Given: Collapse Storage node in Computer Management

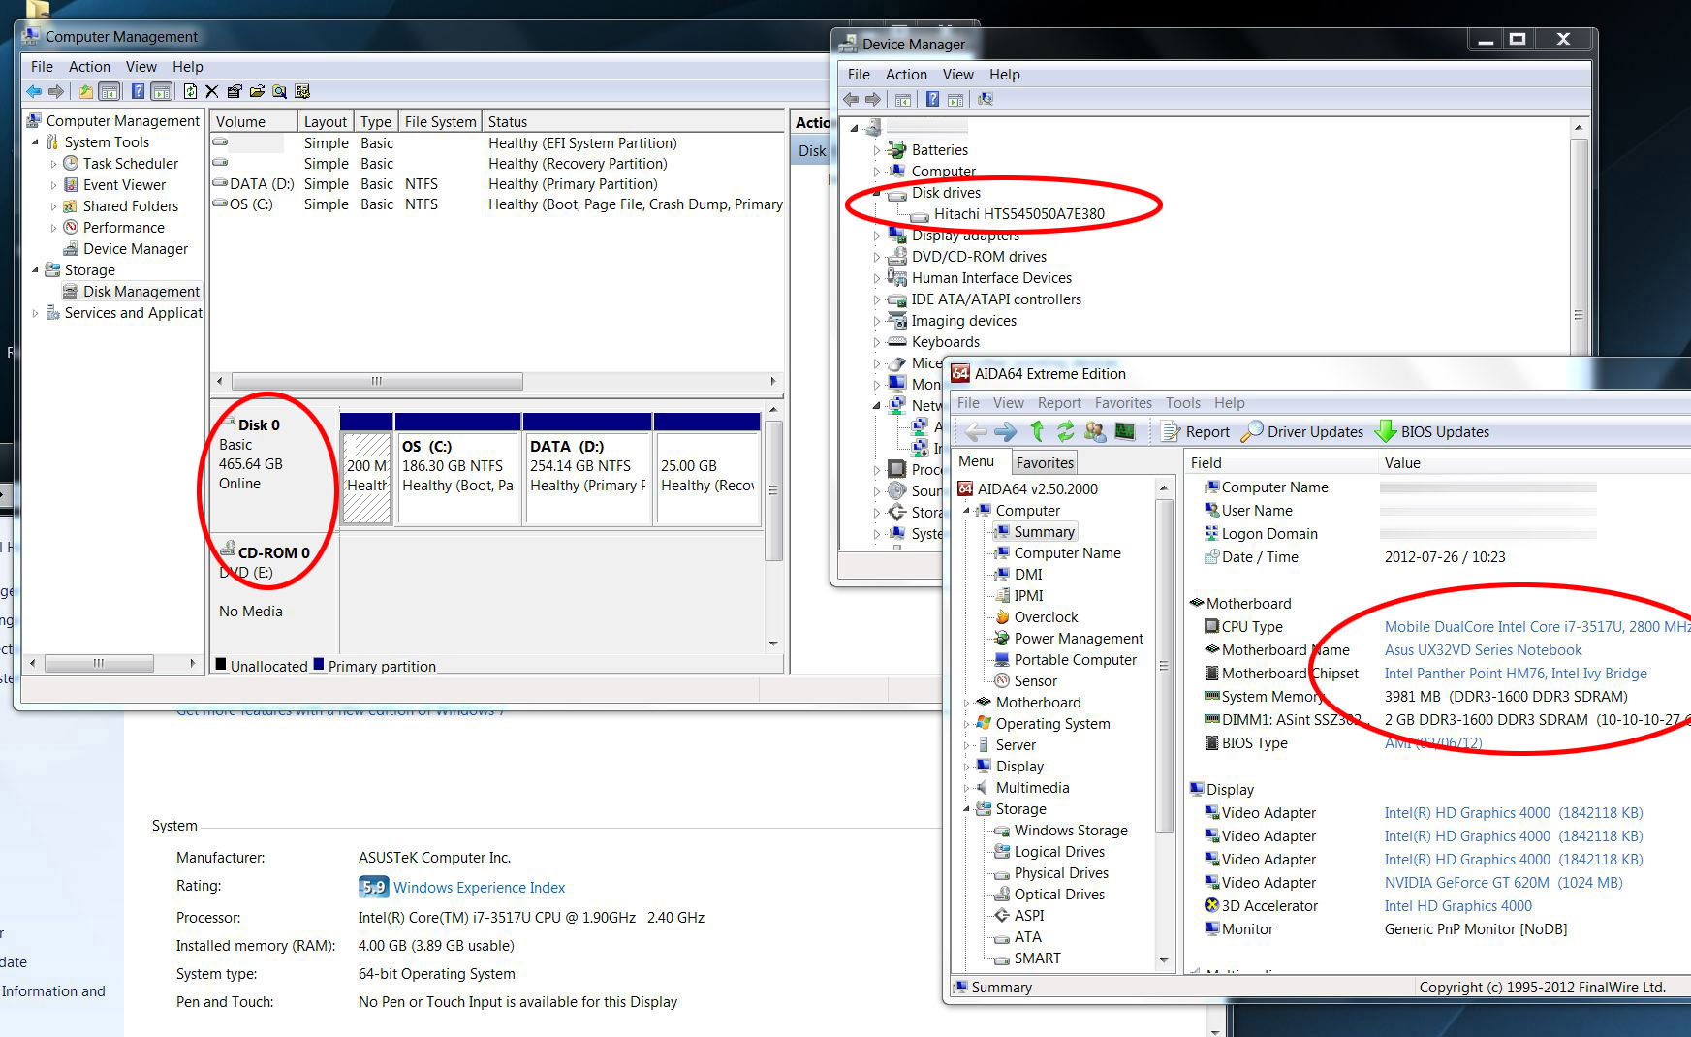Looking at the screenshot, I should pyautogui.click(x=36, y=270).
